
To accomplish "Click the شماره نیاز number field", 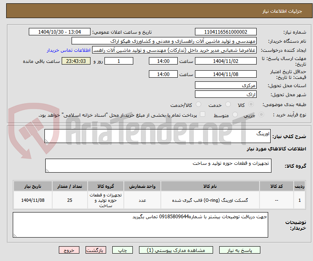I will click(x=225, y=32).
